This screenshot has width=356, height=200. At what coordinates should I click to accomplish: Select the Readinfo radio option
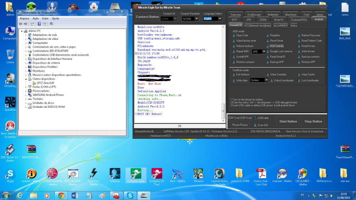268,36
